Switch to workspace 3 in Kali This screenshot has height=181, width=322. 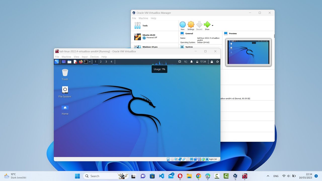(x=106, y=62)
